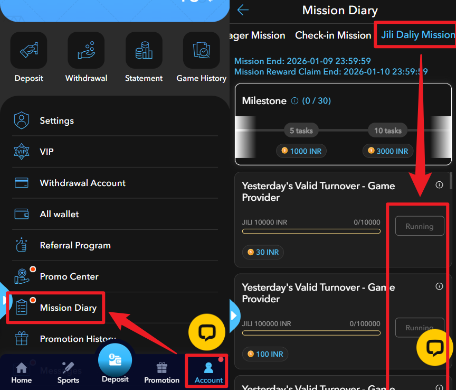Open All wallet menu item
456x390 pixels.
click(59, 214)
